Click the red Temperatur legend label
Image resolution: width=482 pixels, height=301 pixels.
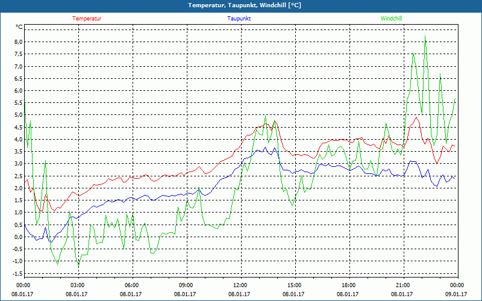tap(87, 19)
